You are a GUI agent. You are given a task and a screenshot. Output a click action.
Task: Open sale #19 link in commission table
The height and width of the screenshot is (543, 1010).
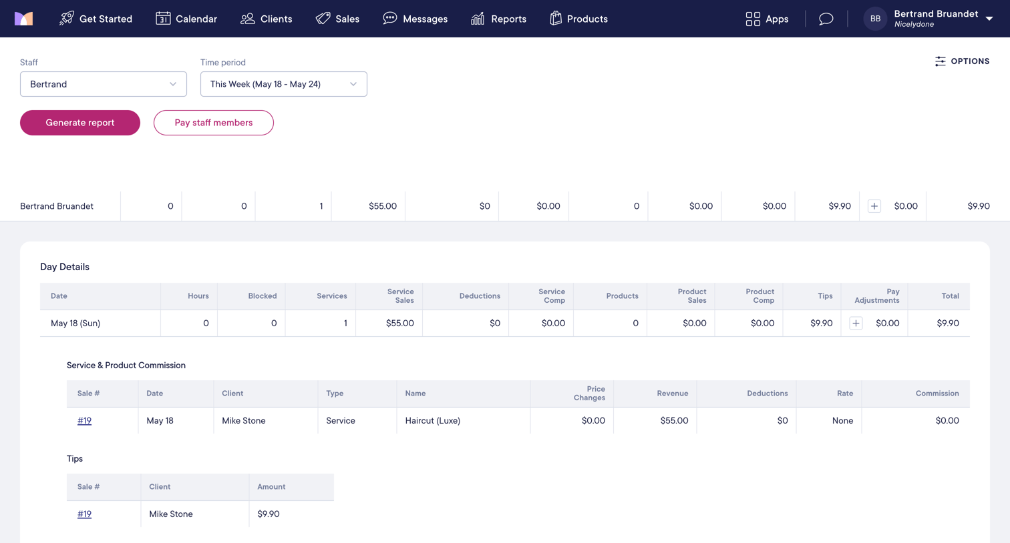click(84, 420)
